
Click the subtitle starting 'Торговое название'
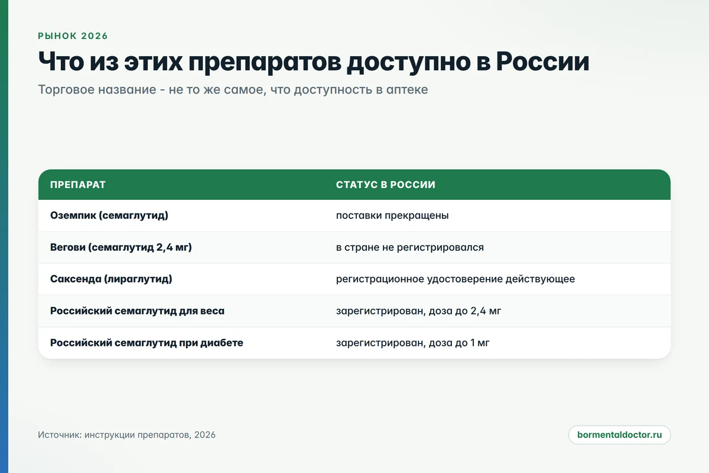233,90
